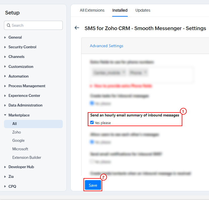Click the Data Administration label
The height and width of the screenshot is (200, 209).
(25, 105)
